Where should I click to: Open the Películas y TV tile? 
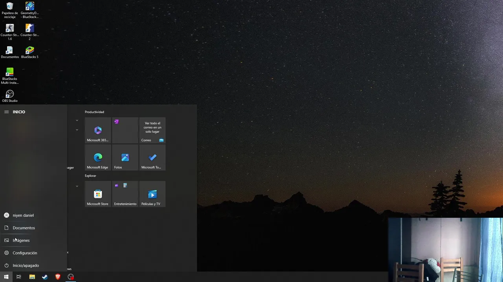coord(152,194)
